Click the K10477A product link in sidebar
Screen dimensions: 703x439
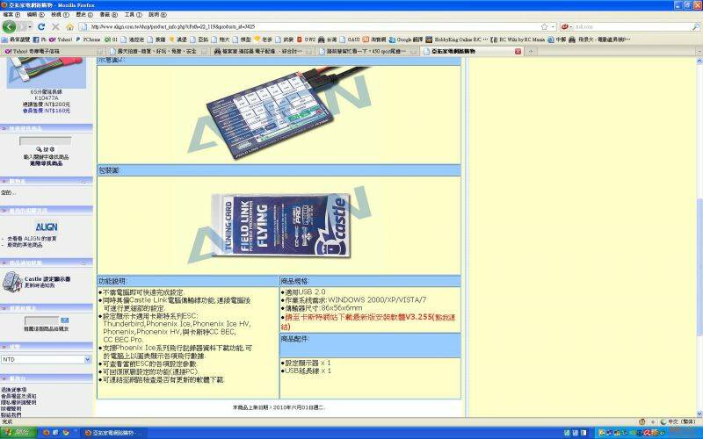[x=47, y=97]
